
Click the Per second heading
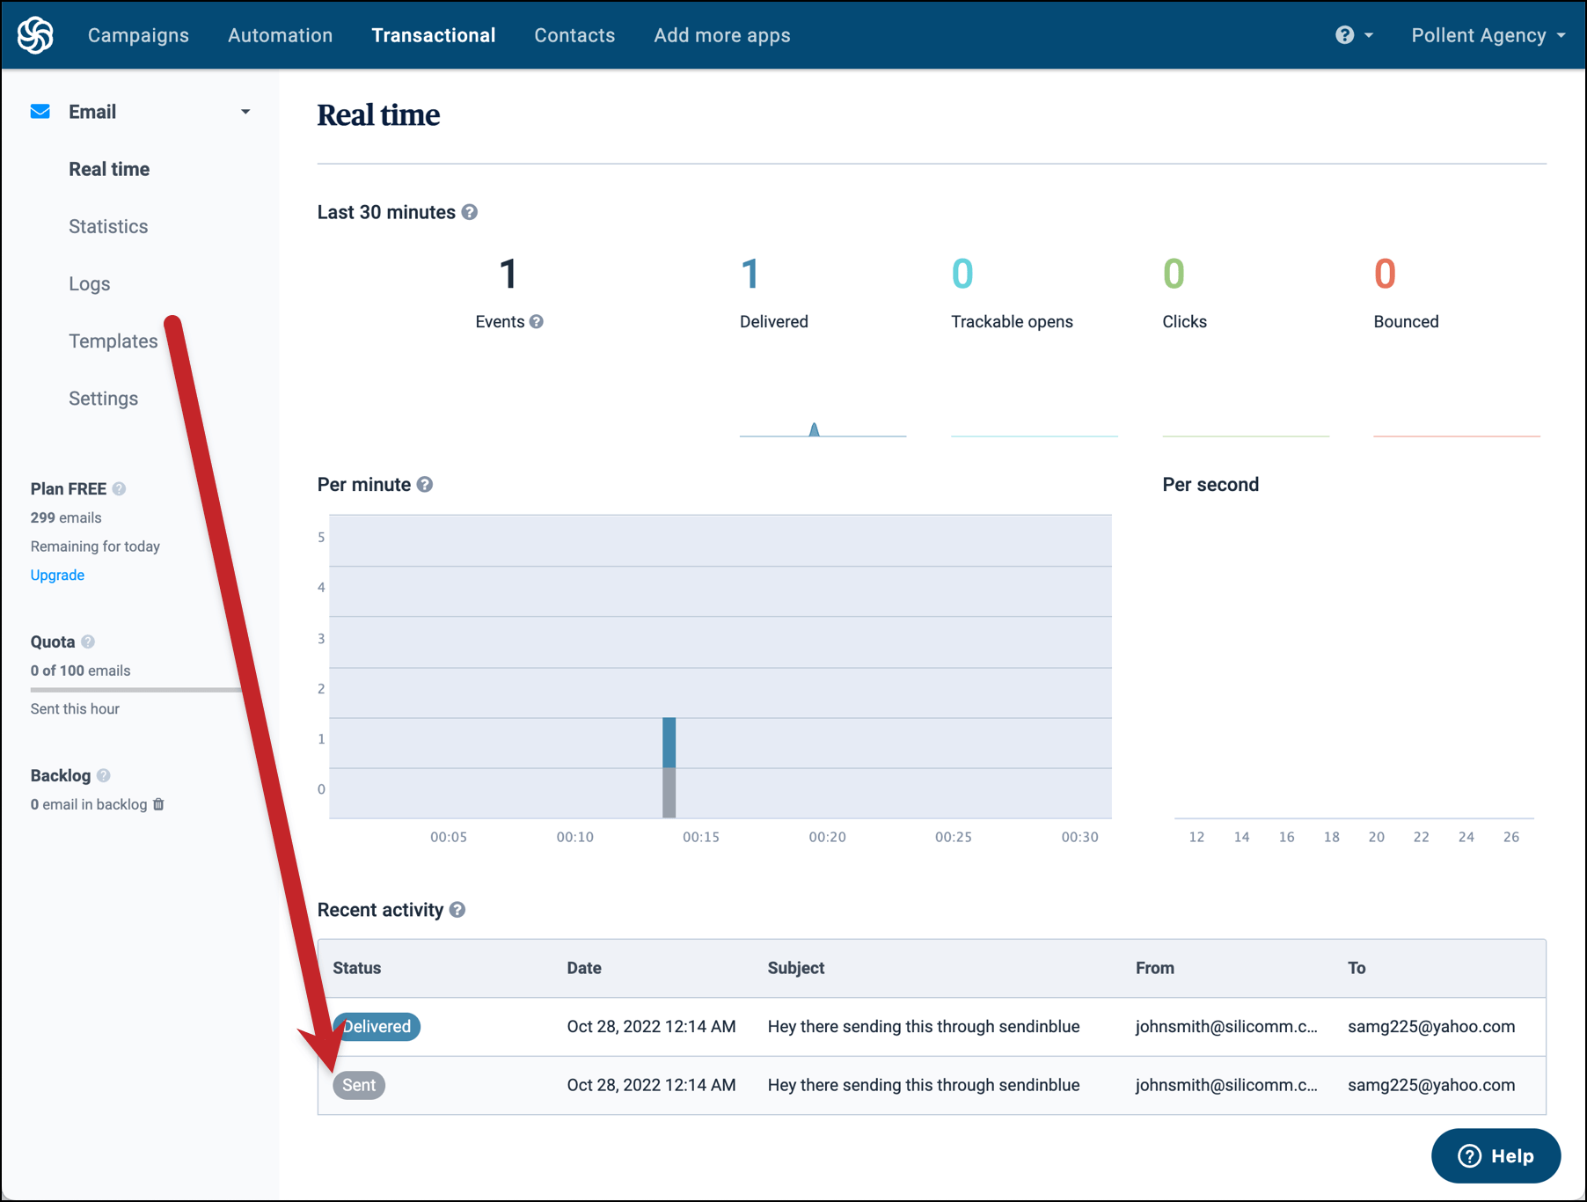point(1210,485)
